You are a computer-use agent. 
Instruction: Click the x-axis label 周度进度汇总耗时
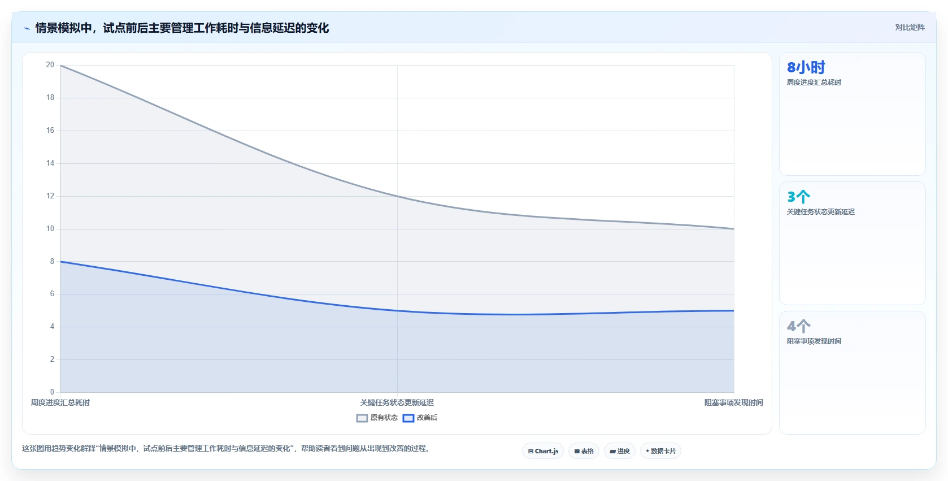60,402
